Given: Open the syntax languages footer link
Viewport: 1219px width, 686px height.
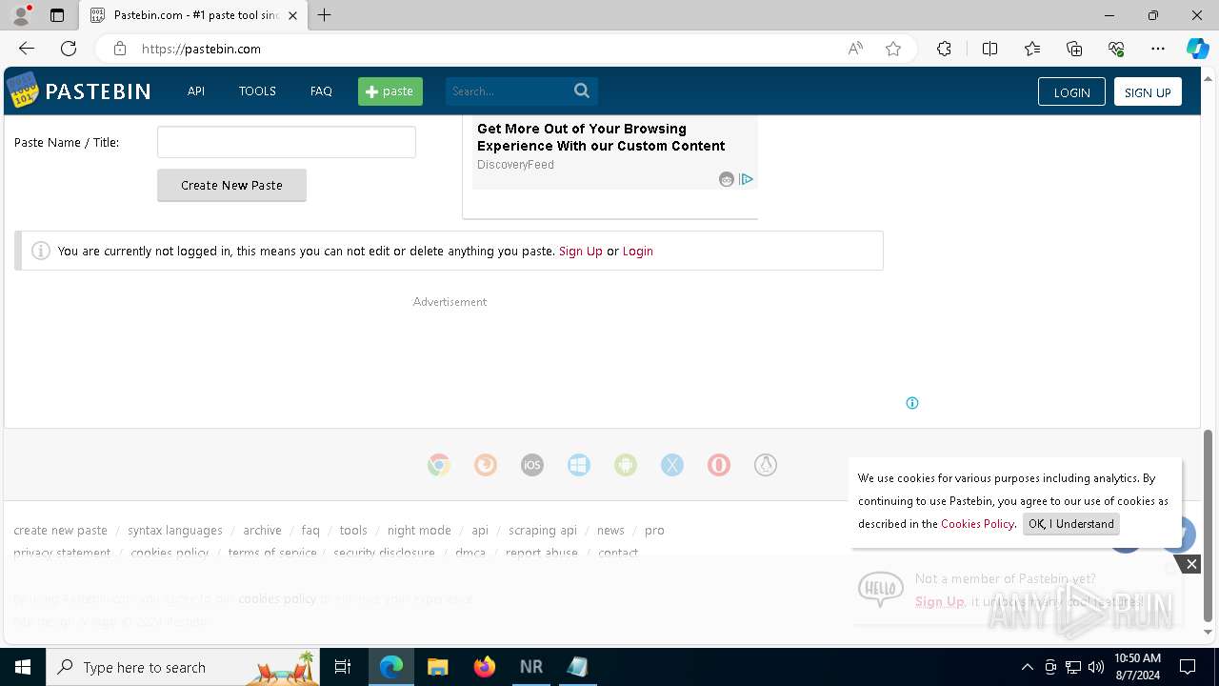Looking at the screenshot, I should pyautogui.click(x=175, y=531).
